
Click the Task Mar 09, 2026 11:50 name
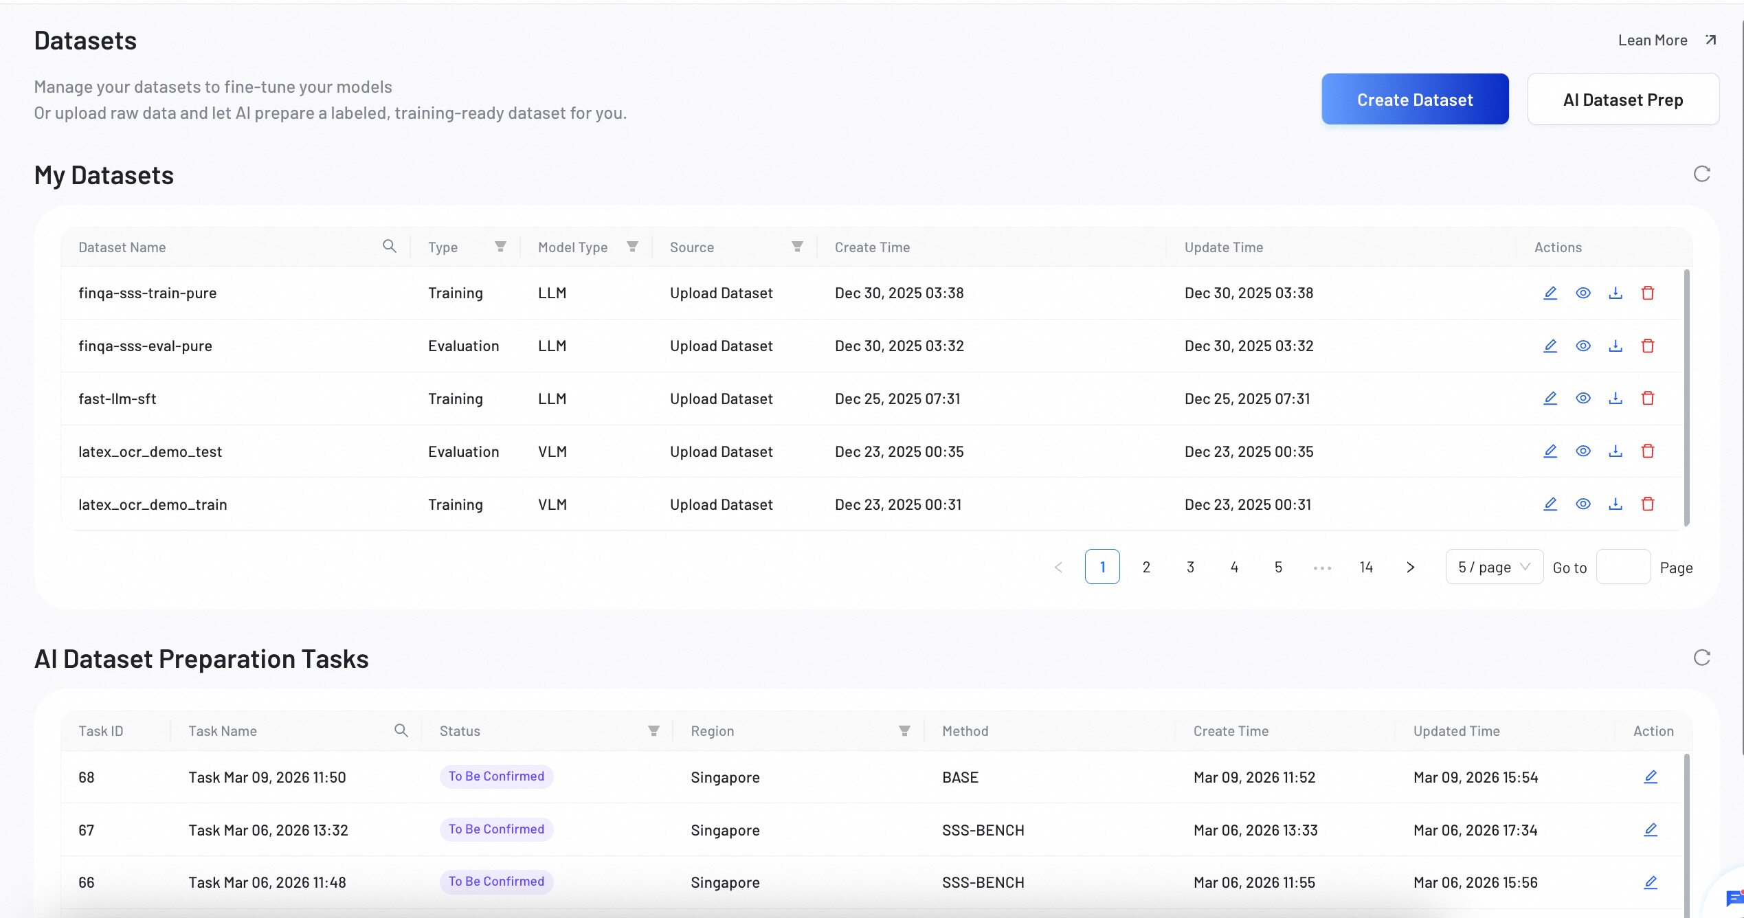click(x=267, y=777)
